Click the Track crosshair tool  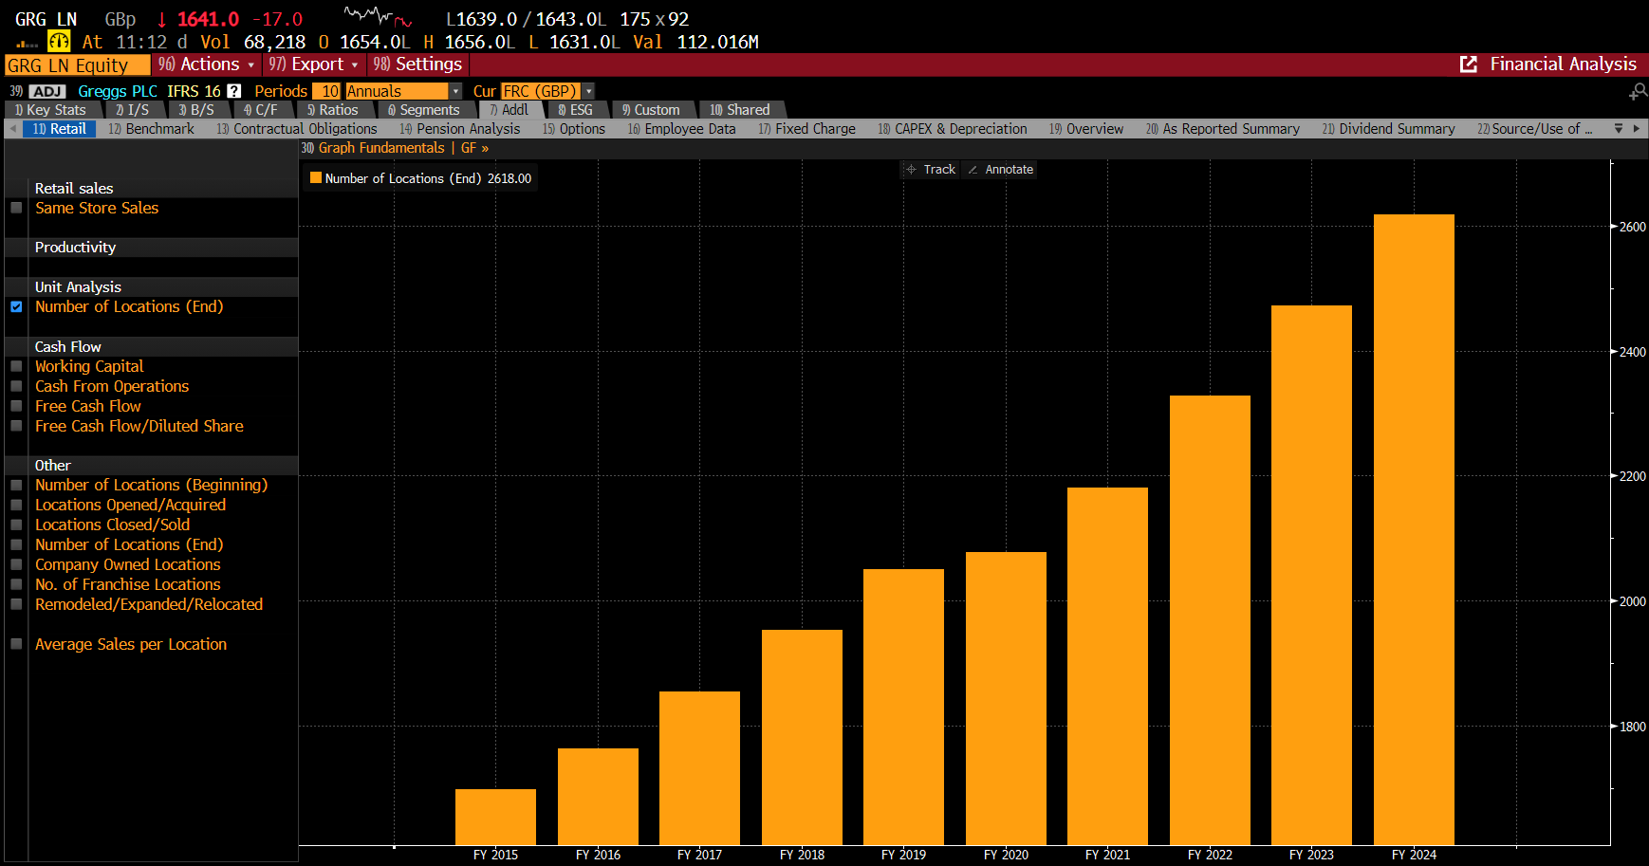click(x=931, y=169)
